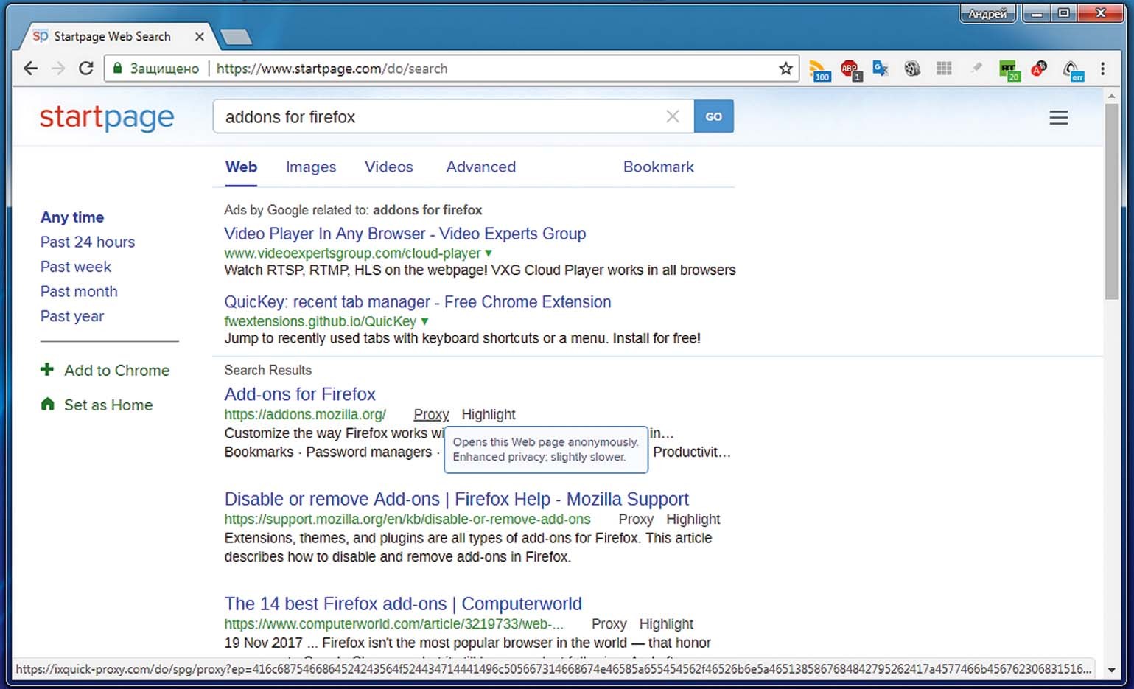Reload the current page

(86, 69)
